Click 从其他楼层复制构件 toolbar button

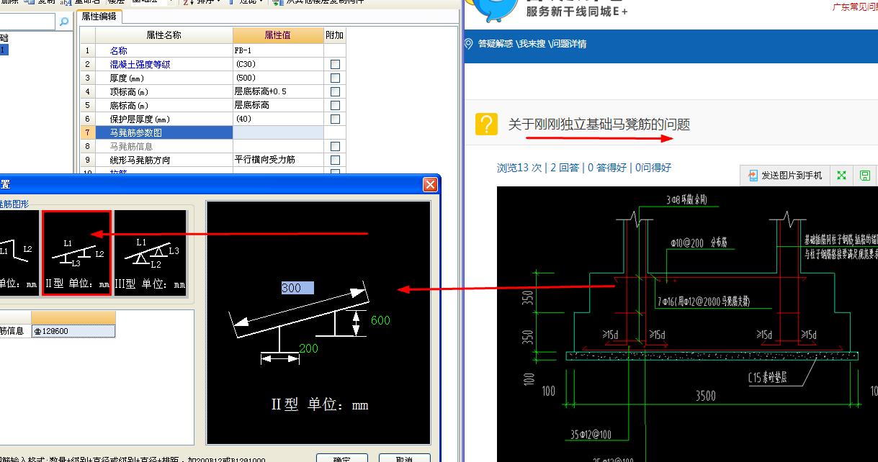pos(319,2)
